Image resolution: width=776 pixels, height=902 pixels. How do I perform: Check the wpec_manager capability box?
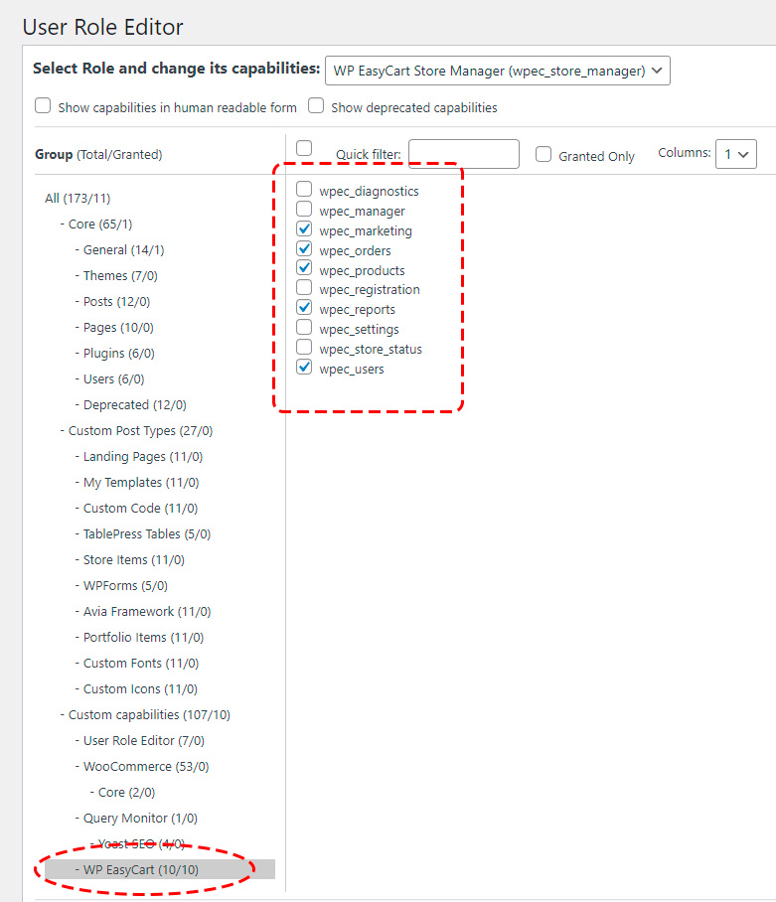click(x=304, y=210)
